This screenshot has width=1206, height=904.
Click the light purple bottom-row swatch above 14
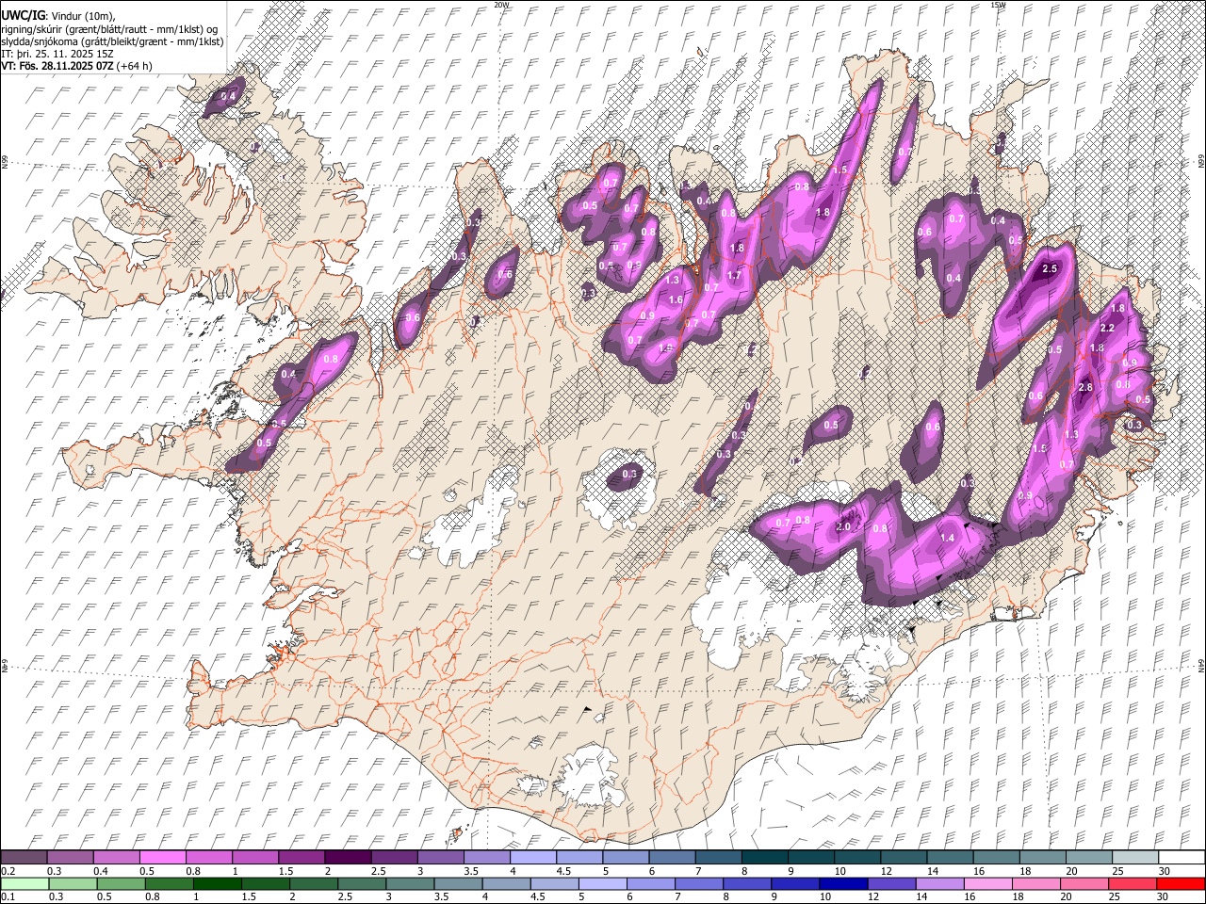point(939,883)
